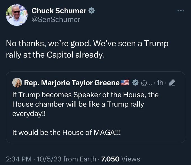View the 7,050 Views analytics
Viewport: 191px width, 165px height.
point(121,159)
